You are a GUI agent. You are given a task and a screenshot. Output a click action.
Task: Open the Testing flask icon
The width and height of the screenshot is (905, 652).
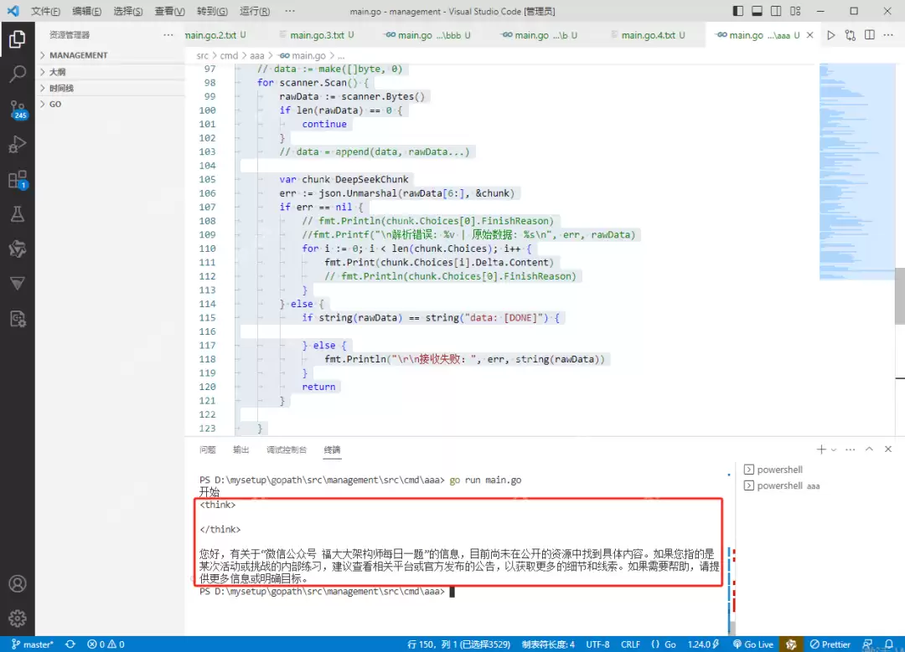coord(18,213)
